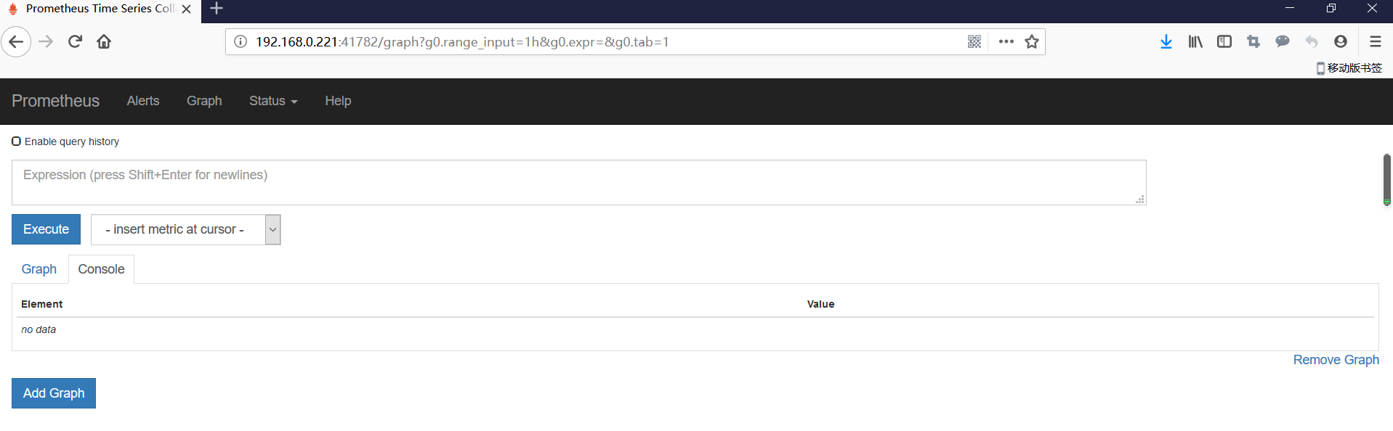Reload the page with the refresh icon

(x=75, y=41)
